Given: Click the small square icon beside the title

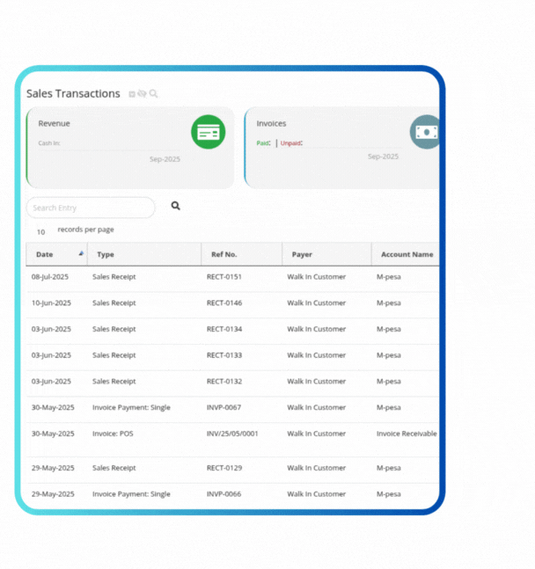Looking at the screenshot, I should 132,94.
